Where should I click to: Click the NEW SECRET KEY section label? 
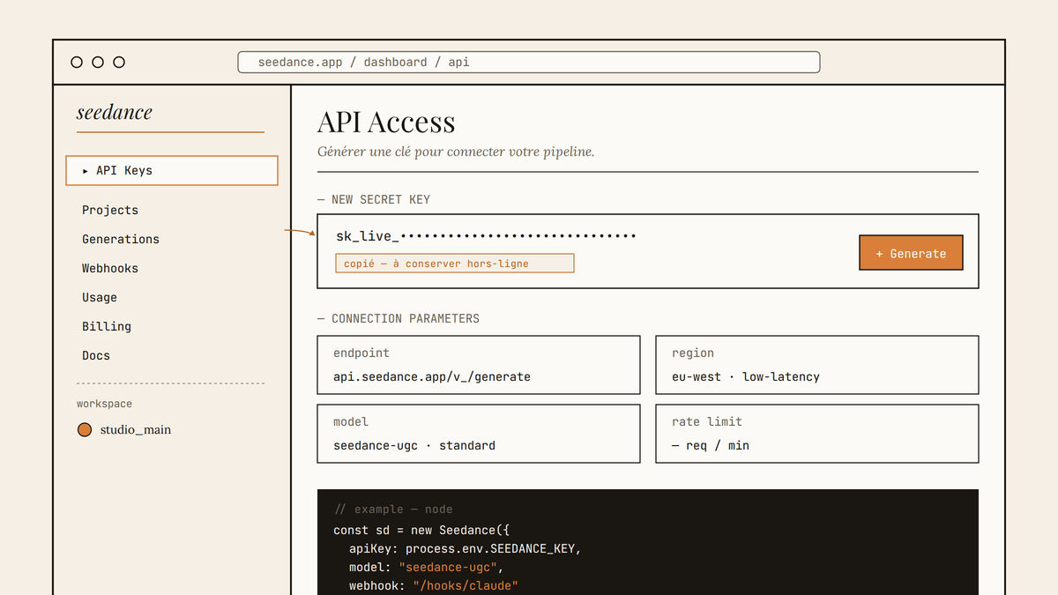coord(374,199)
